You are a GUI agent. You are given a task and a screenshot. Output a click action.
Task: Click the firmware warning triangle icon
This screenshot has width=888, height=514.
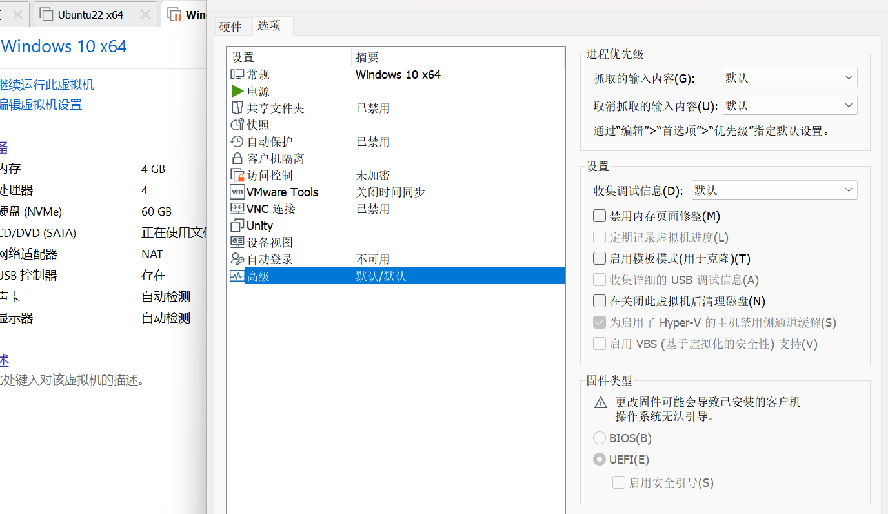(601, 403)
